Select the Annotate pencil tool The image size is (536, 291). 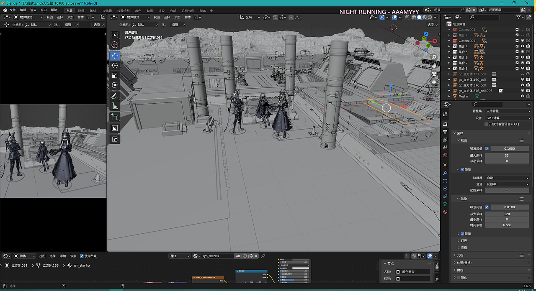(115, 96)
